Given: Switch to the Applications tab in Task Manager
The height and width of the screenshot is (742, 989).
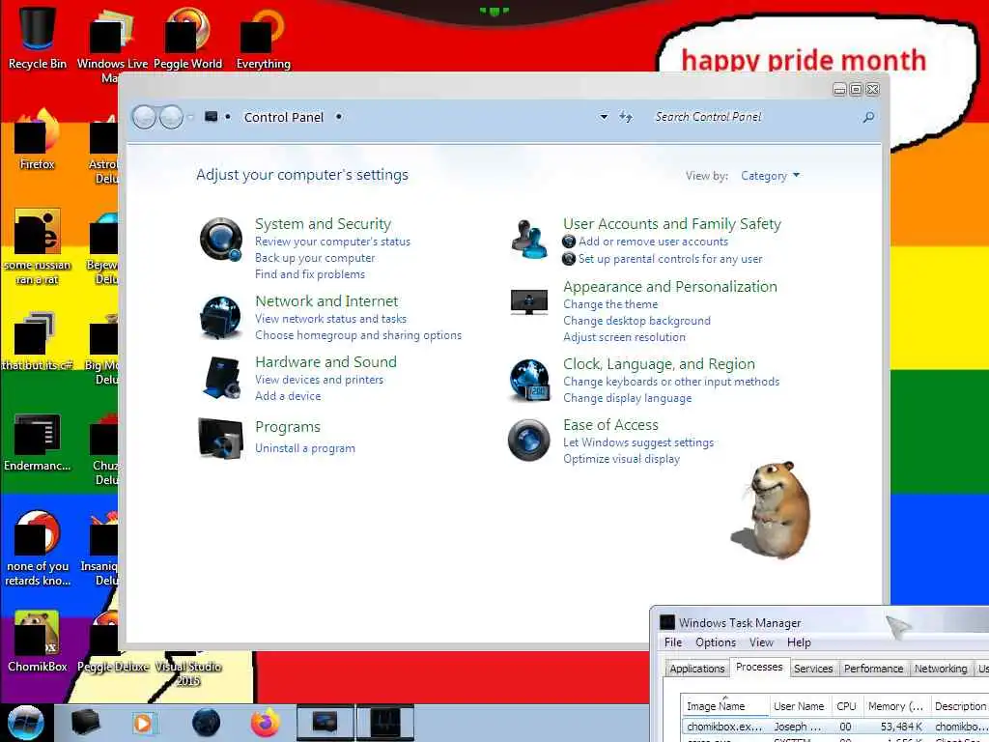Looking at the screenshot, I should click(697, 669).
